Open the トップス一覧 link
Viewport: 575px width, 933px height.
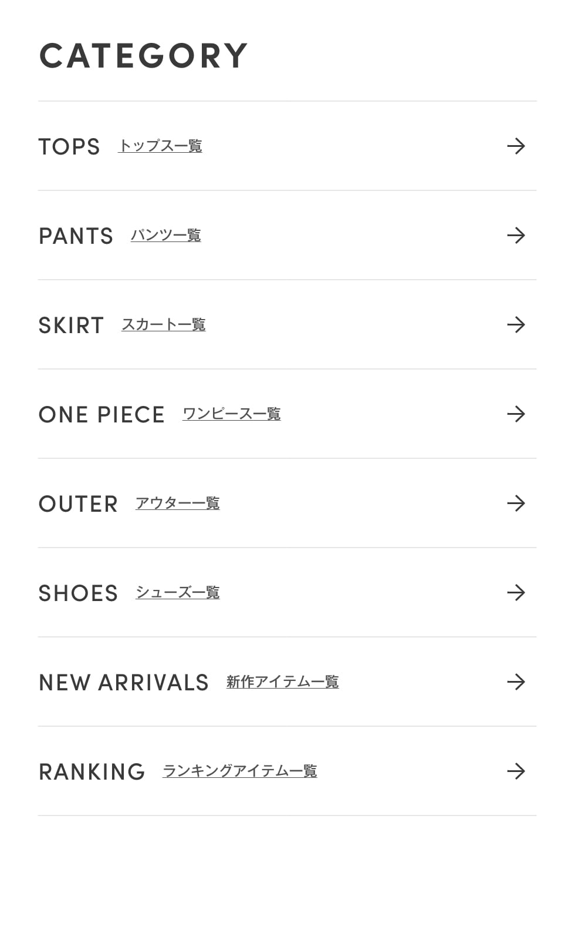tap(160, 146)
